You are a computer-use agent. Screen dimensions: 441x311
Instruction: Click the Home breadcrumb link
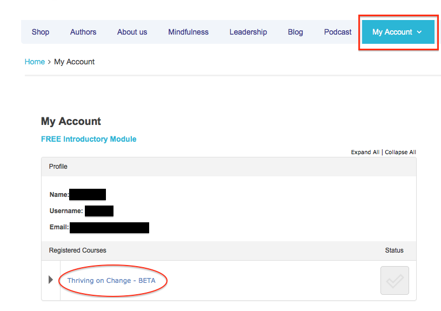tap(35, 62)
